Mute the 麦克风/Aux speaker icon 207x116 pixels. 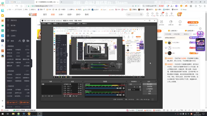click(x=121, y=95)
